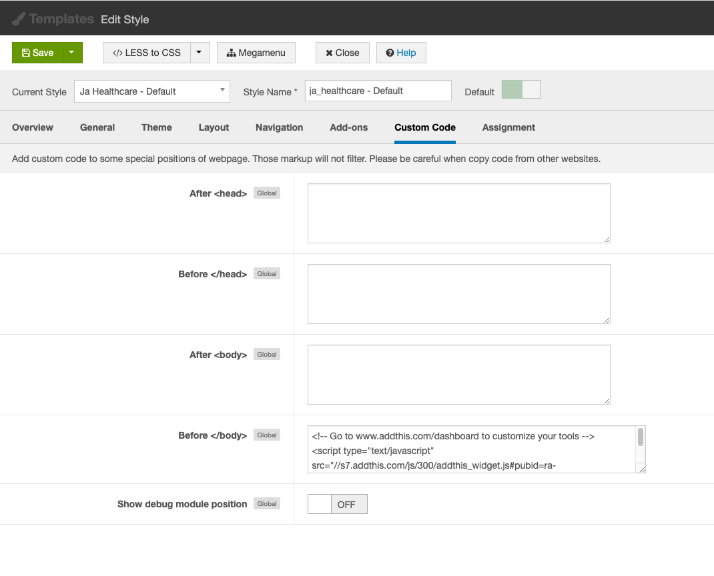Toggle the Default style switch

click(x=520, y=90)
